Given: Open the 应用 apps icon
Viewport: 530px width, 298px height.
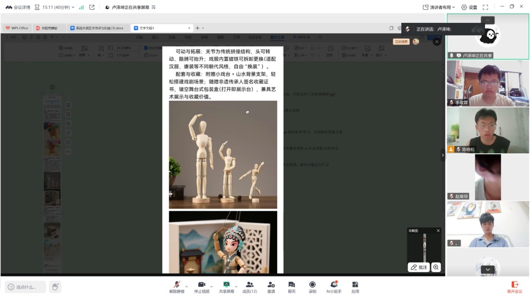Looking at the screenshot, I should 355,286.
